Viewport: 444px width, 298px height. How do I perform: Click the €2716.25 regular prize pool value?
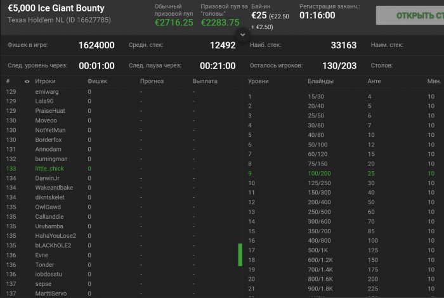[x=174, y=22]
